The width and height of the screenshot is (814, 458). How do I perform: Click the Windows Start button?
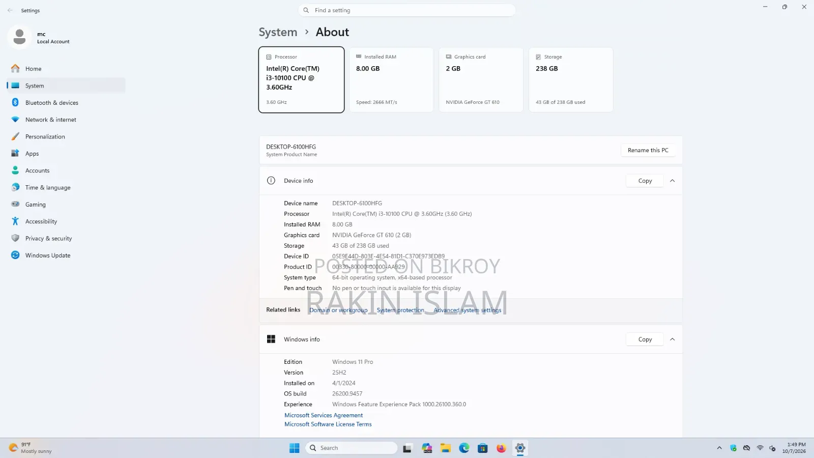point(294,448)
